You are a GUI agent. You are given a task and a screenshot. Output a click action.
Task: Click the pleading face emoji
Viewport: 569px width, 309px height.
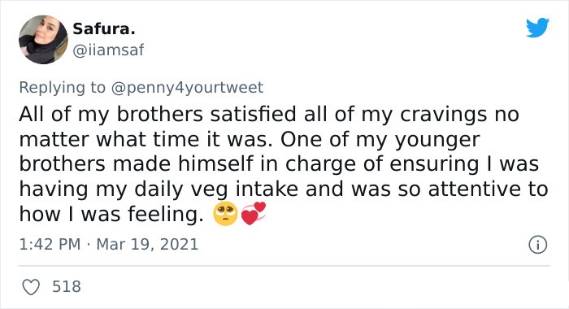point(225,214)
